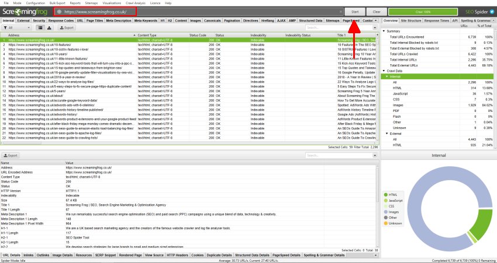
Task: Collapse the Crawl Data section
Action: (384, 71)
